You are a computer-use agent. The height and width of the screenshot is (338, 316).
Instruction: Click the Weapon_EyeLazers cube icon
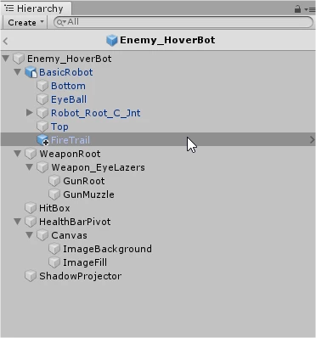point(42,167)
